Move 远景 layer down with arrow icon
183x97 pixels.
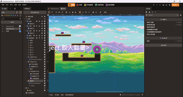coord(39,21)
